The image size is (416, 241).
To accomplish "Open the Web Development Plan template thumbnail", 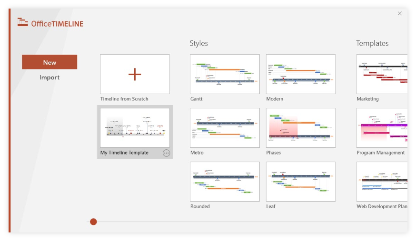I will click(x=382, y=182).
